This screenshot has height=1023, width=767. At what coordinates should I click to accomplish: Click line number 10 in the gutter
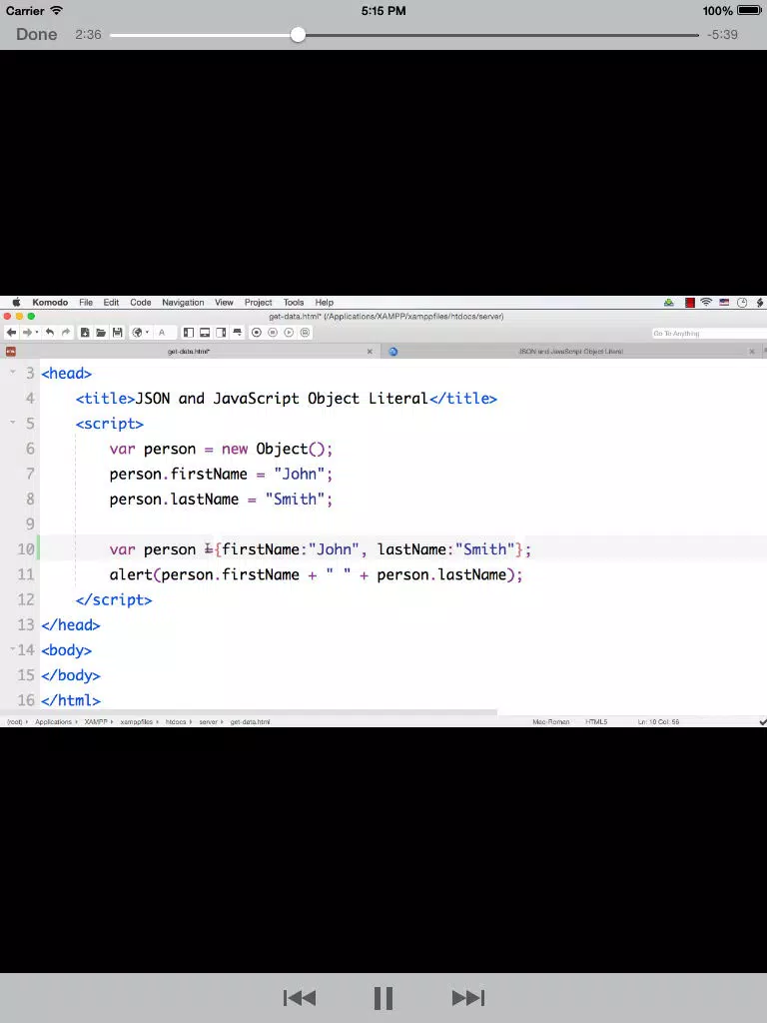25,549
